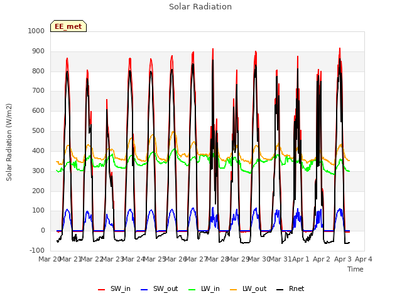
Task: Click the Mar 20 x-axis label
Action: pos(49,259)
